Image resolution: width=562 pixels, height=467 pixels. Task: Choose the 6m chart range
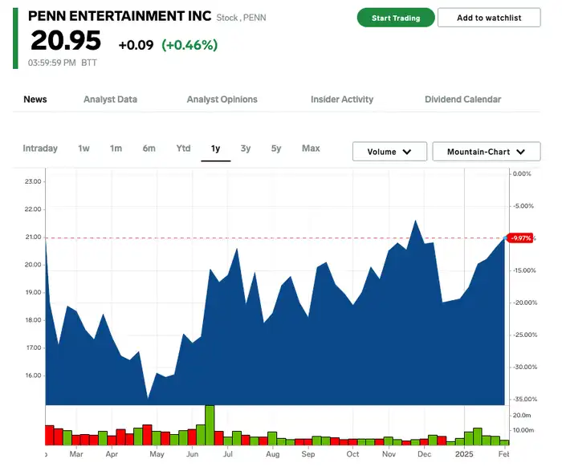tap(149, 148)
